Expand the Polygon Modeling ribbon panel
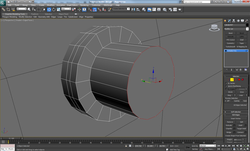 click(x=9, y=17)
